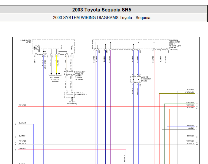Click "BLK/RED" label at right pin 8

pos(190,136)
